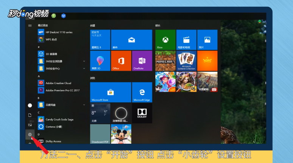
Task: Open the Dolby tile
Action: [x=142, y=113]
